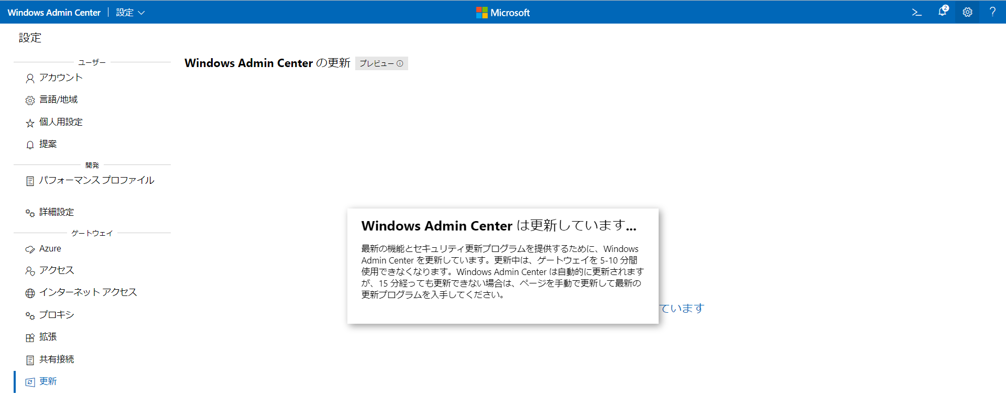Screen dimensions: 1006x395
Task: Click the preview info icon
Action: click(x=400, y=63)
